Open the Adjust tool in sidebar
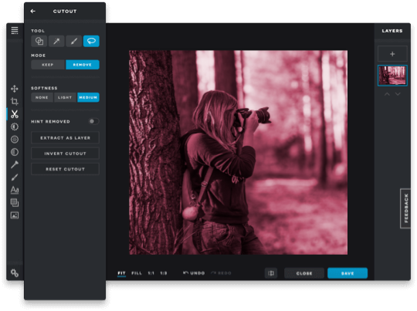This screenshot has width=417, height=311. pyautogui.click(x=15, y=127)
